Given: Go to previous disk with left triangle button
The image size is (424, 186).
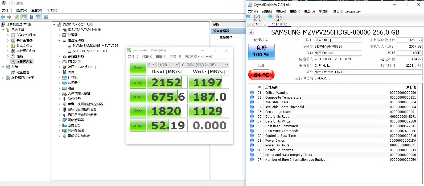Looking at the screenshot, I should click(251, 32).
